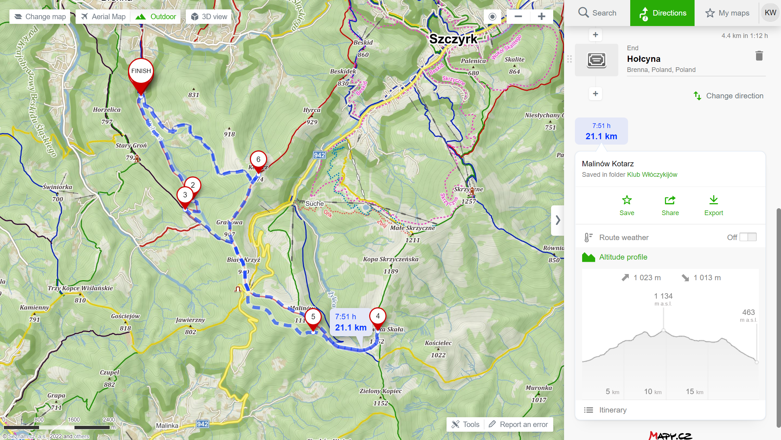
Task: Open the My maps tab
Action: [727, 13]
